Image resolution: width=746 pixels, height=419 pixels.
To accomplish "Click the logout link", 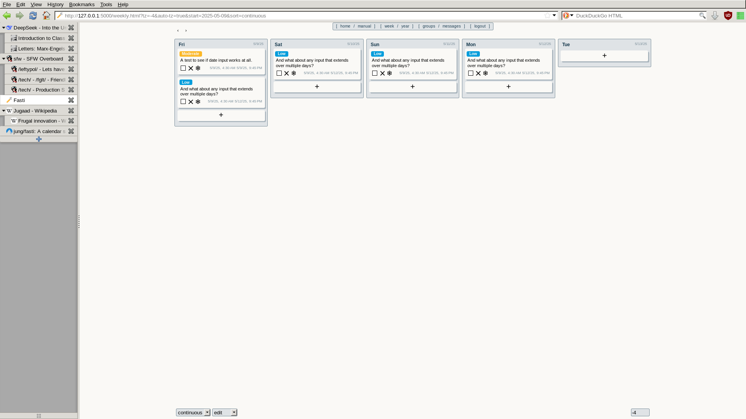I will (x=480, y=26).
